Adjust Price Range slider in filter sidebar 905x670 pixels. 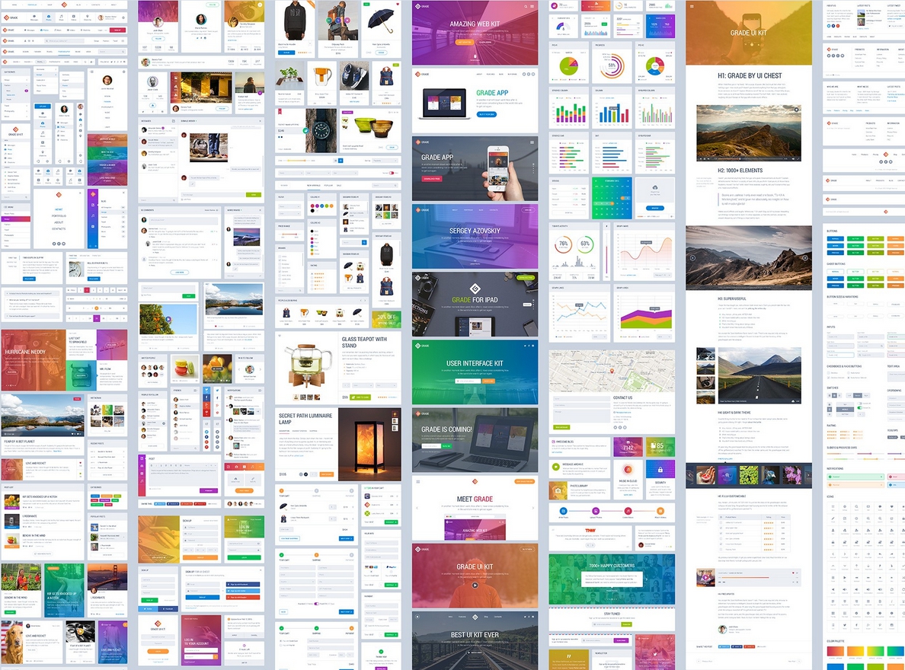click(x=289, y=234)
